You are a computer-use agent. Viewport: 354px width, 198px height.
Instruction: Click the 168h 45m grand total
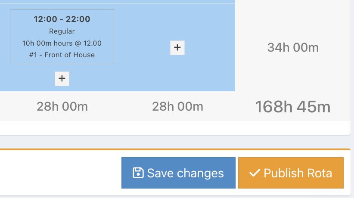click(292, 107)
